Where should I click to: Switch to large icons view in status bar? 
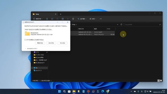[x=161, y=81]
